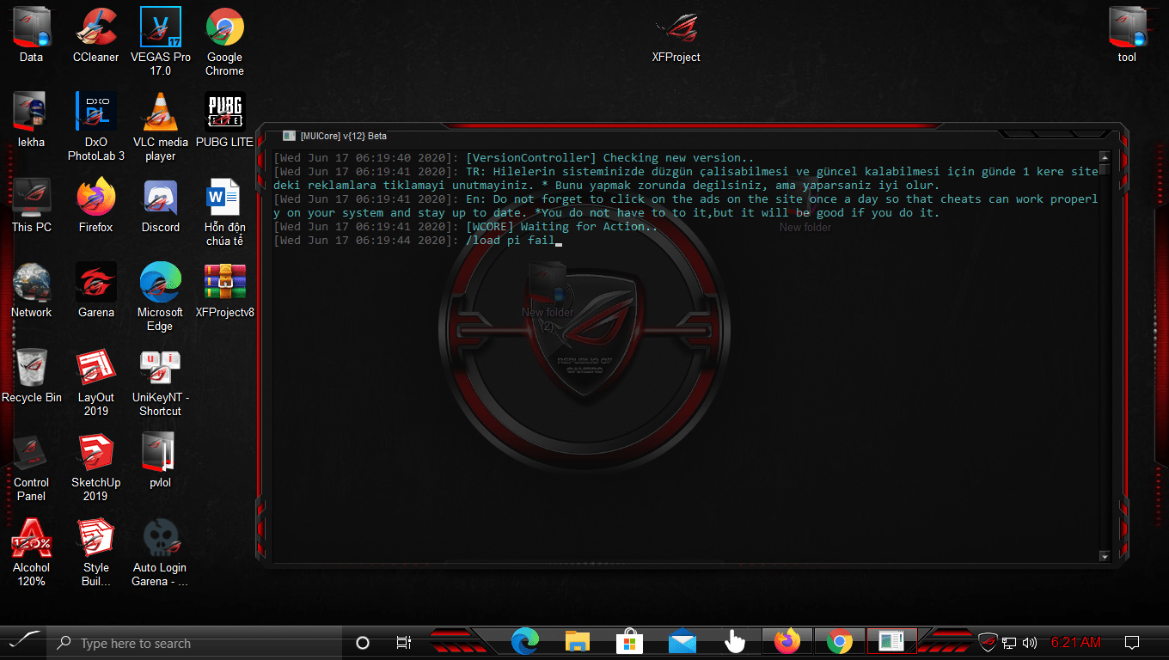Click the '[MUICore] v{12} Beta' title text
This screenshot has width=1169, height=660.
(x=343, y=136)
